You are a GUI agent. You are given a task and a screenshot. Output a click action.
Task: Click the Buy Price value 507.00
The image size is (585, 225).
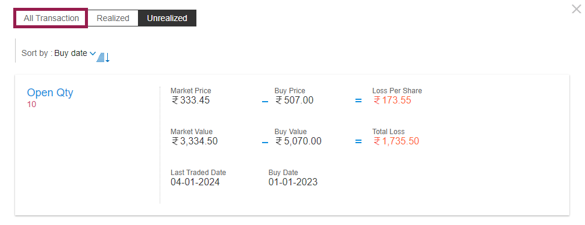[x=295, y=100]
